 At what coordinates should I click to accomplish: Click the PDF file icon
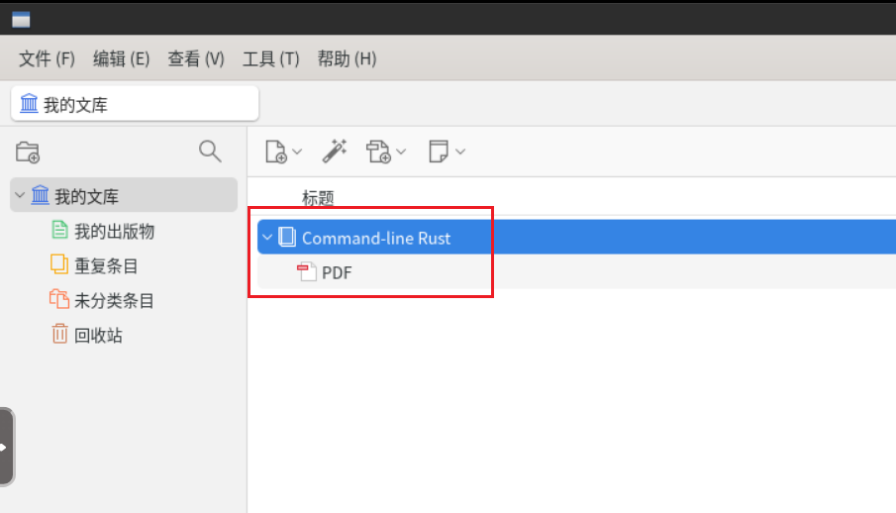coord(307,271)
